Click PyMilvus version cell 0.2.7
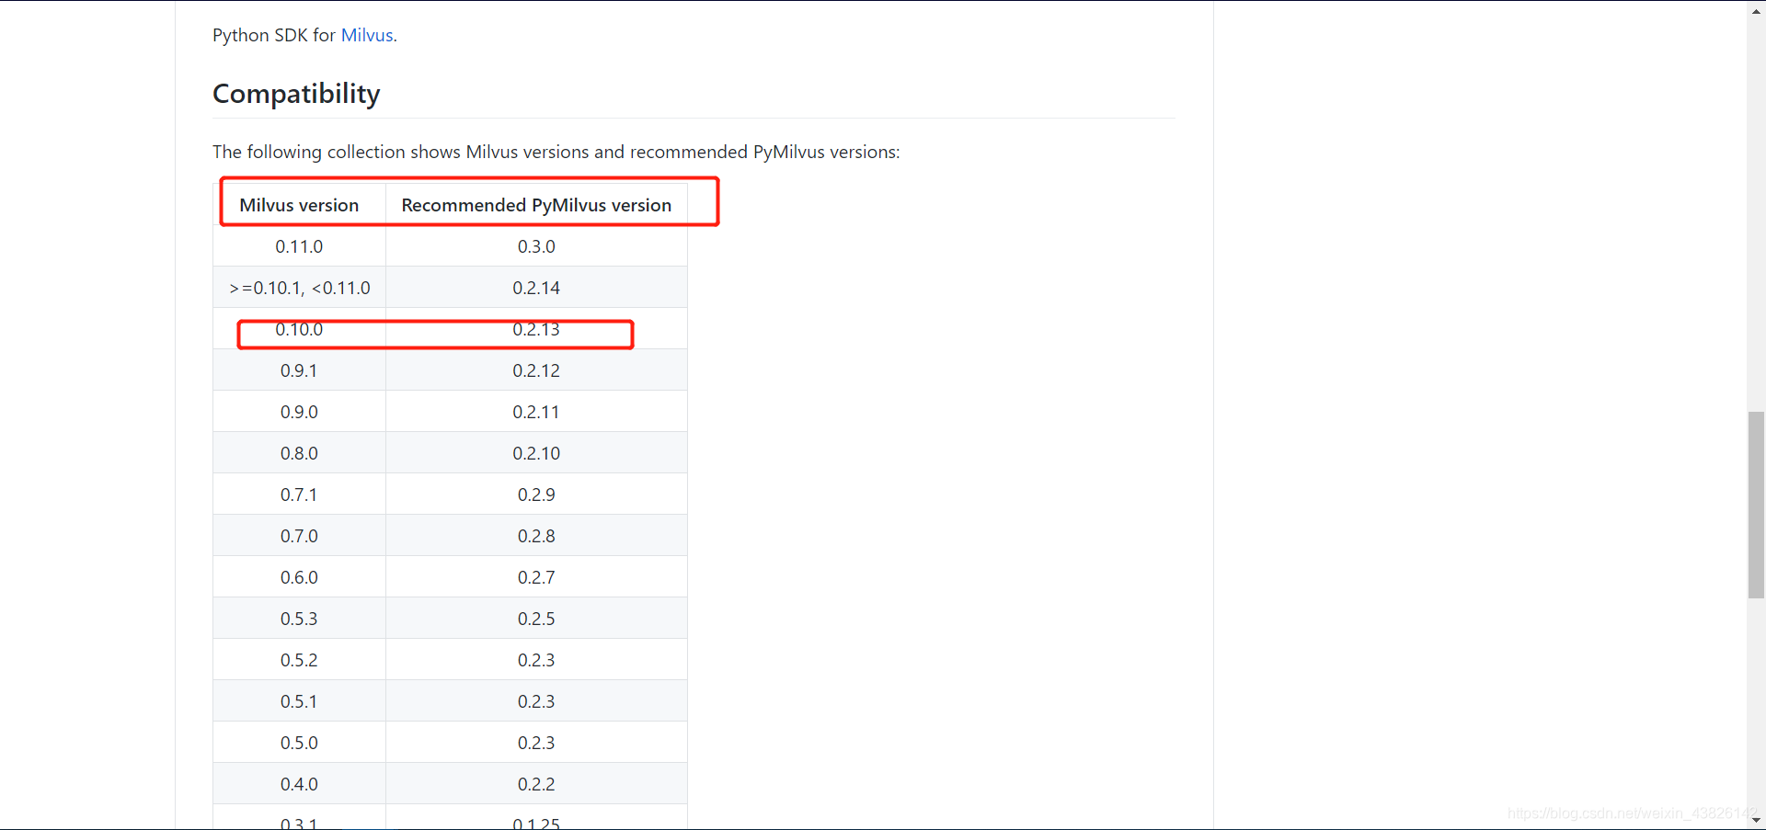Screen dimensions: 1766x830 pos(536,577)
